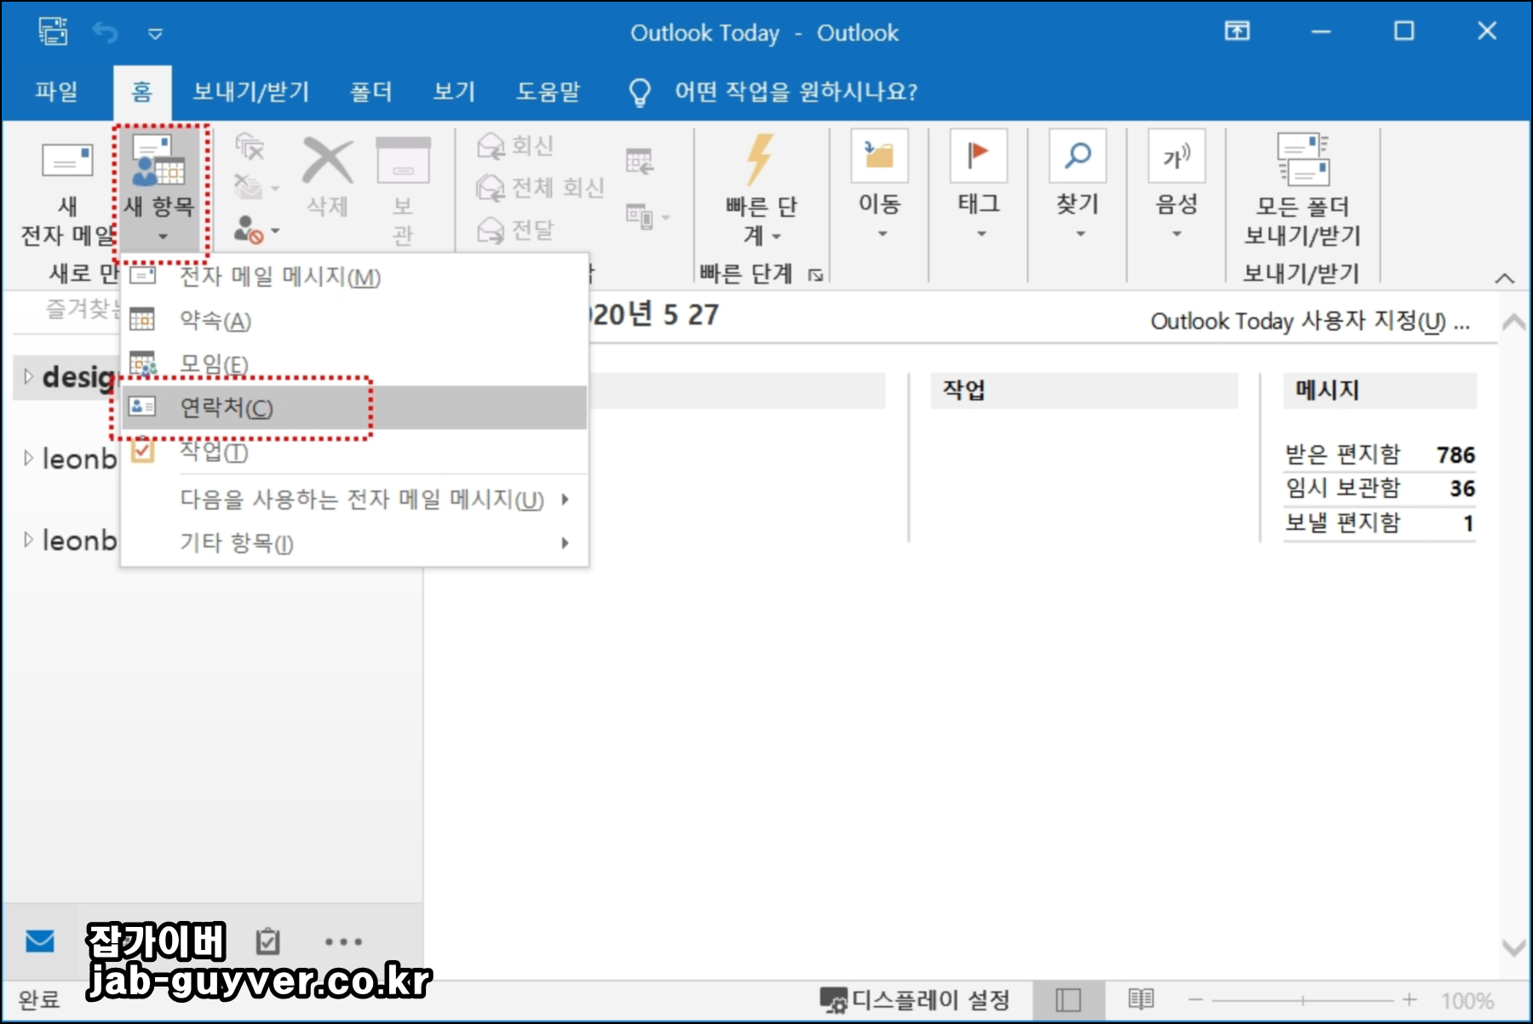This screenshot has width=1533, height=1024.
Task: Click Customize Outlook Today (Outlook Today 사용자 지정)
Action: click(1310, 321)
